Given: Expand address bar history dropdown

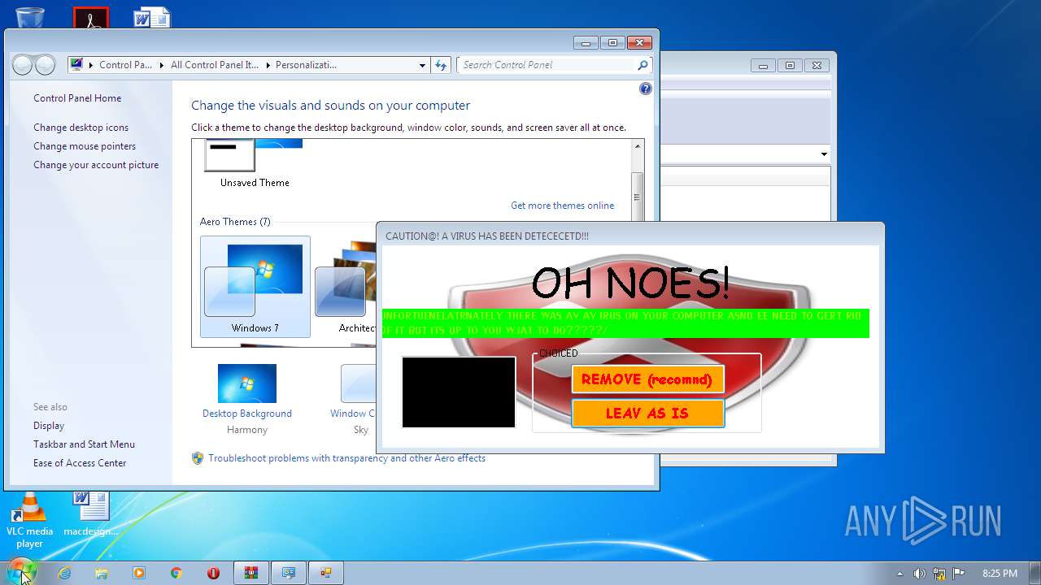Looking at the screenshot, I should [422, 65].
